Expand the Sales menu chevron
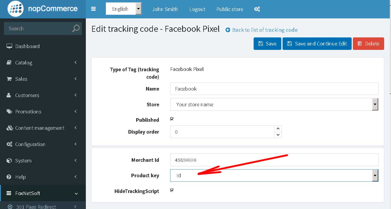Viewport: 391px width, 209px height. coord(76,79)
